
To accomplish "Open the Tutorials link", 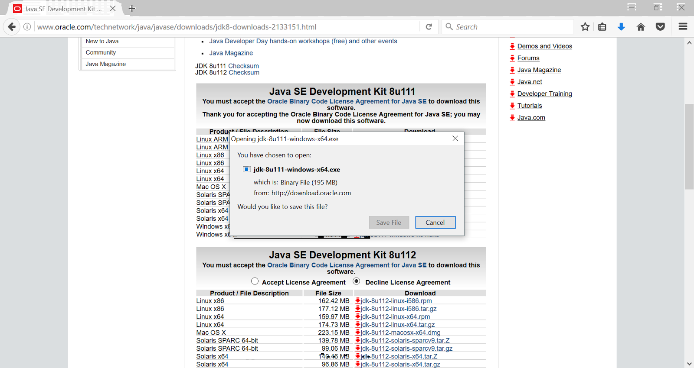I will click(530, 106).
